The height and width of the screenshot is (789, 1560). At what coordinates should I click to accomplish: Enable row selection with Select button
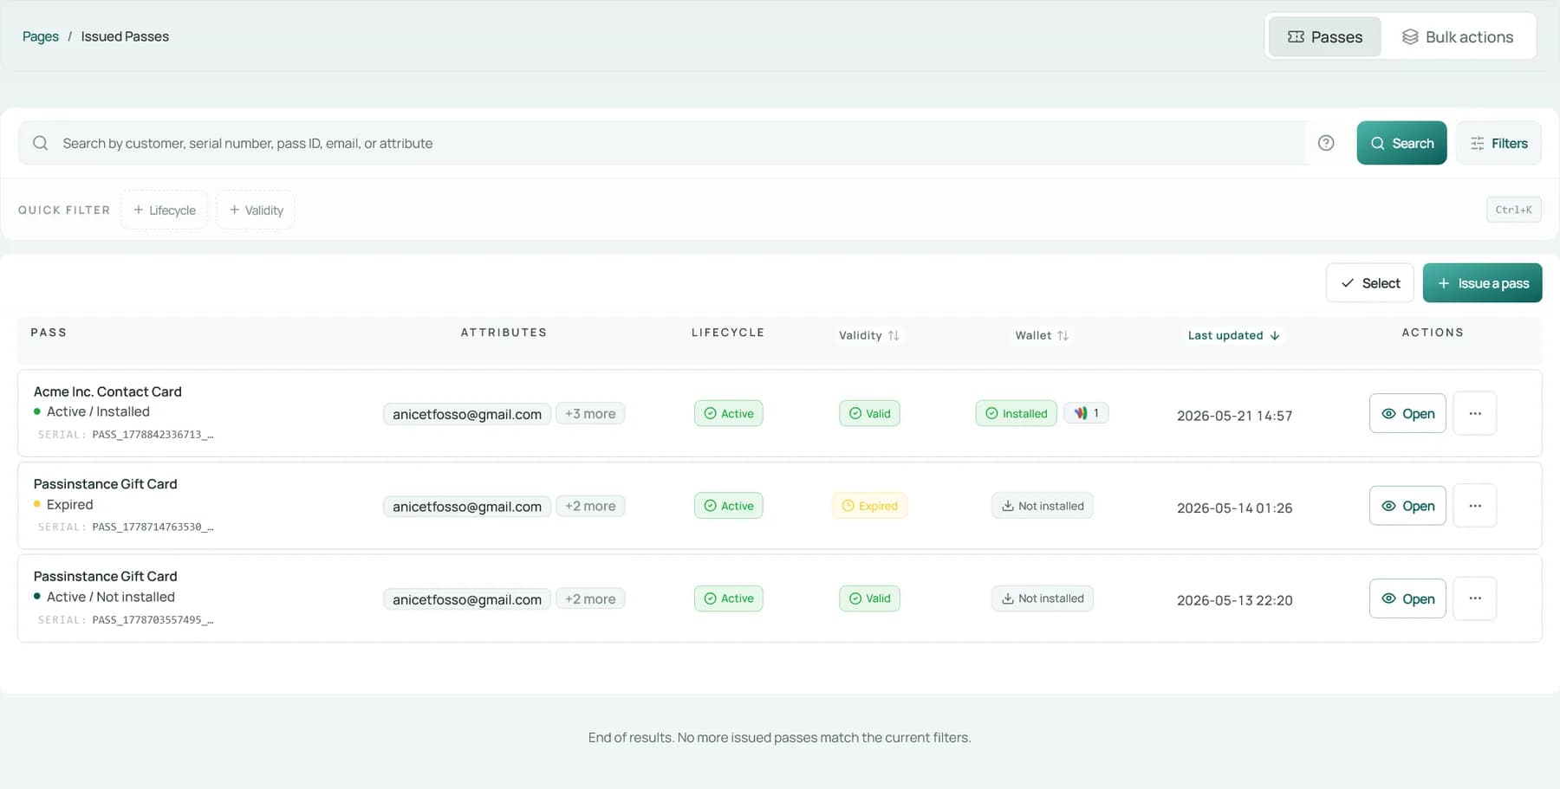tap(1370, 283)
